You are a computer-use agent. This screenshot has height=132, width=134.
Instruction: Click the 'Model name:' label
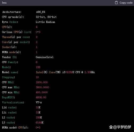tap(10, 72)
